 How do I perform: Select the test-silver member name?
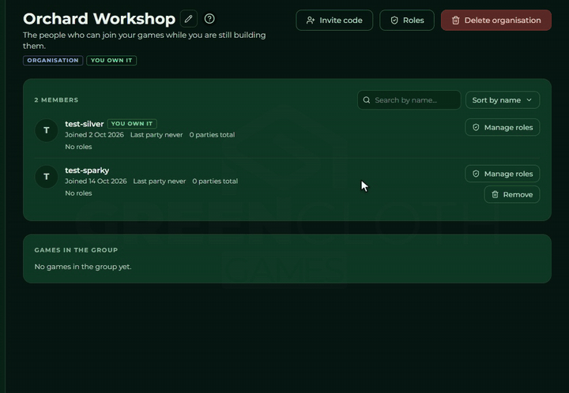click(x=85, y=124)
